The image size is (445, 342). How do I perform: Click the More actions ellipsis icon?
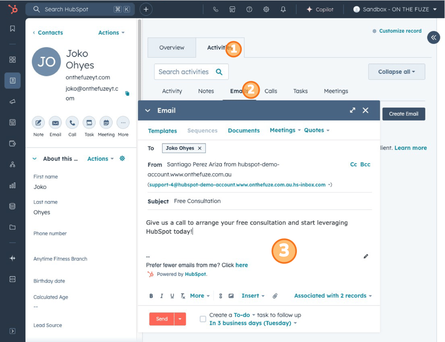pos(123,122)
